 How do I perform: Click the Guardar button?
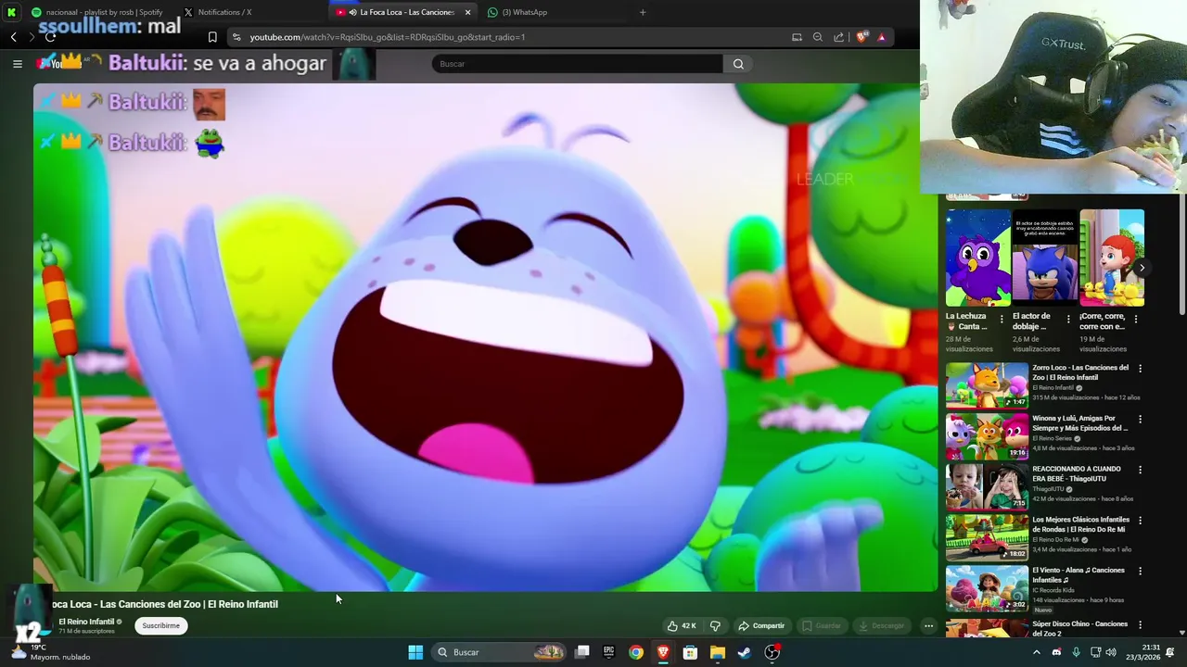[x=822, y=626]
